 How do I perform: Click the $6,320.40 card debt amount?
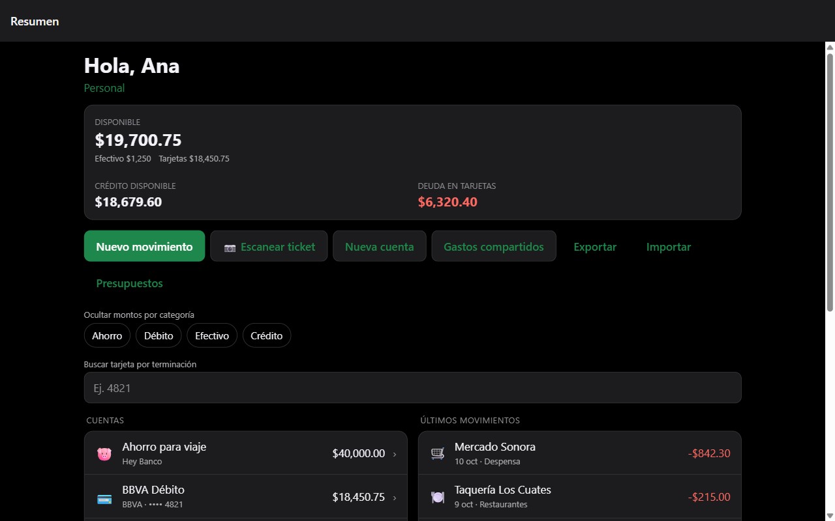coord(448,202)
